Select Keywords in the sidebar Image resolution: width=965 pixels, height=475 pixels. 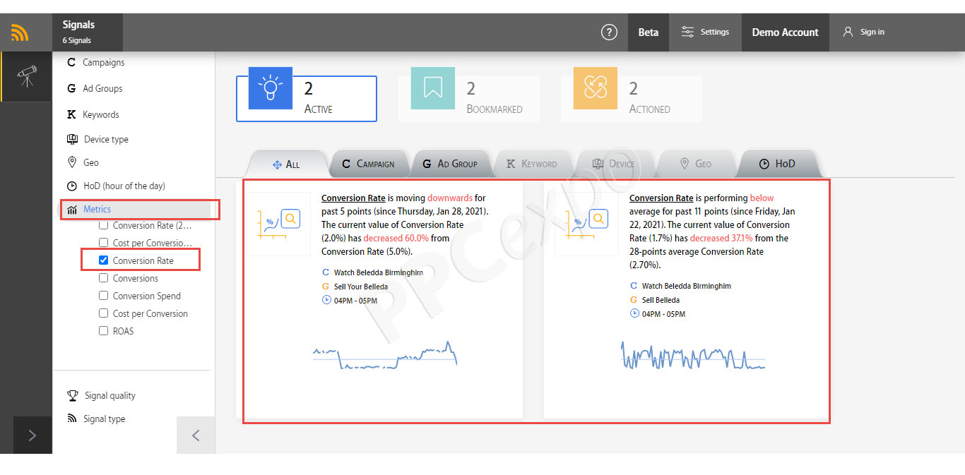click(x=100, y=114)
